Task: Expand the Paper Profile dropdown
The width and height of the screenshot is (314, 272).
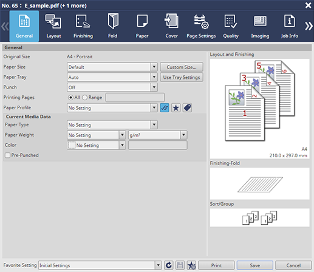Action: point(154,107)
